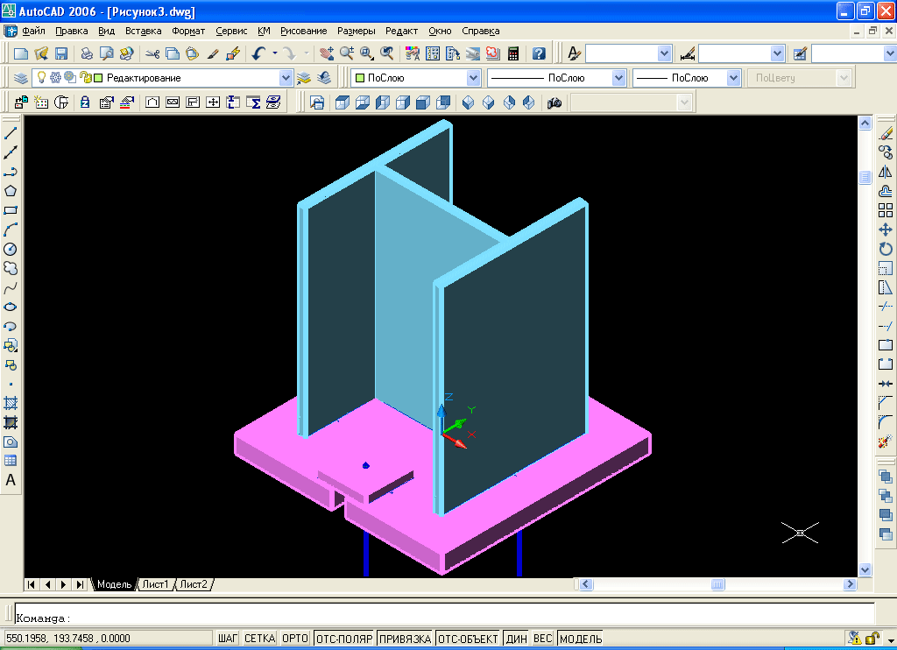This screenshot has height=650, width=897.
Task: Click the МОДЕЛЬ status bar button
Action: pos(581,639)
